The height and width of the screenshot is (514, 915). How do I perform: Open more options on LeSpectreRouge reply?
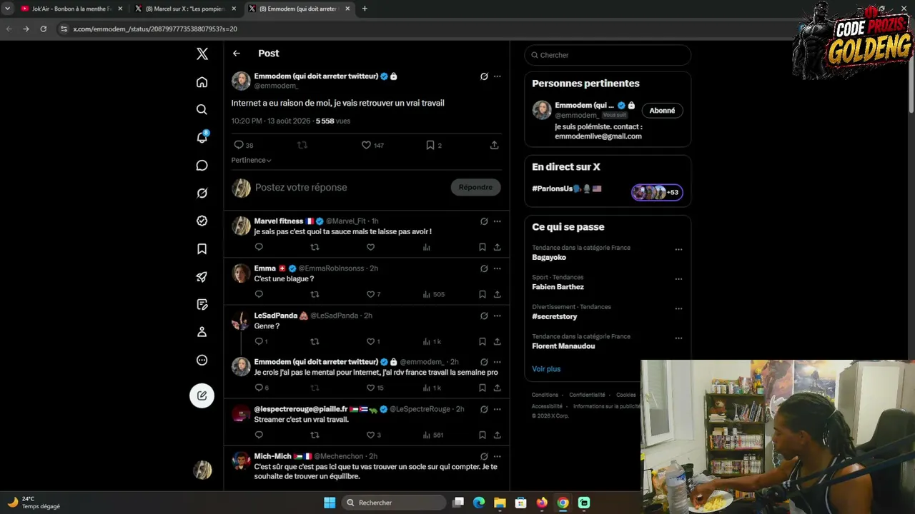tap(498, 409)
